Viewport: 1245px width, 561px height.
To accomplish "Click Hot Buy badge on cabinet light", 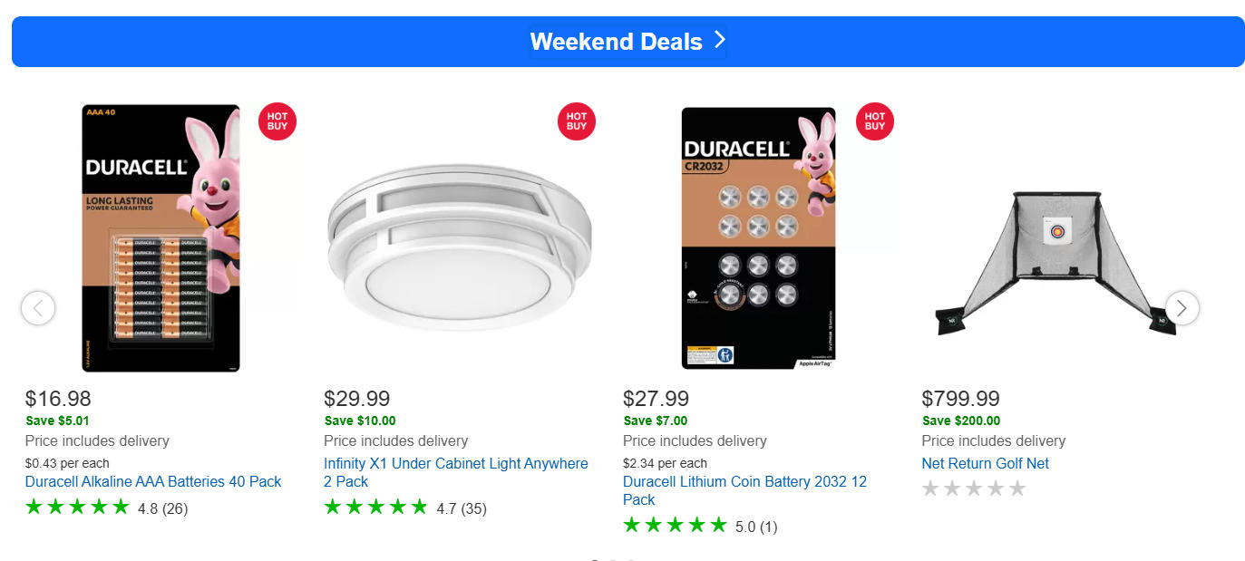I will tap(577, 121).
